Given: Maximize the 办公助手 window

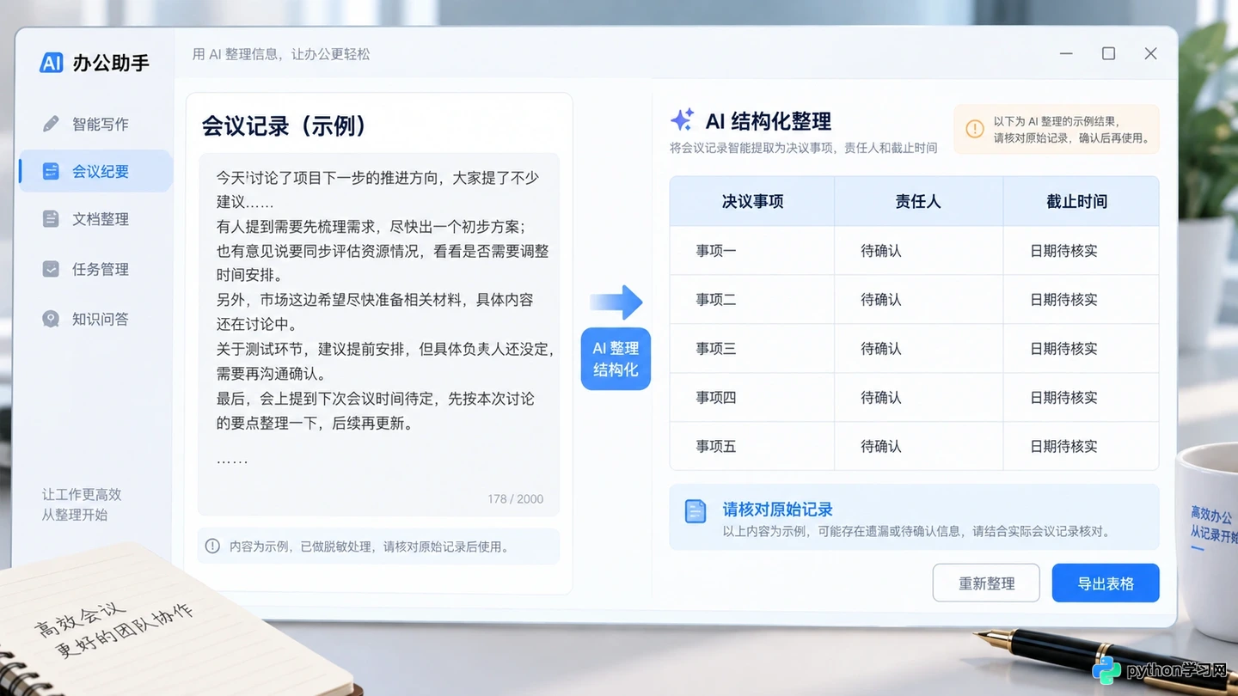Looking at the screenshot, I should click(1109, 53).
